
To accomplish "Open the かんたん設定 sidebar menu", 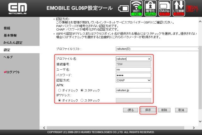I will tap(13, 43).
